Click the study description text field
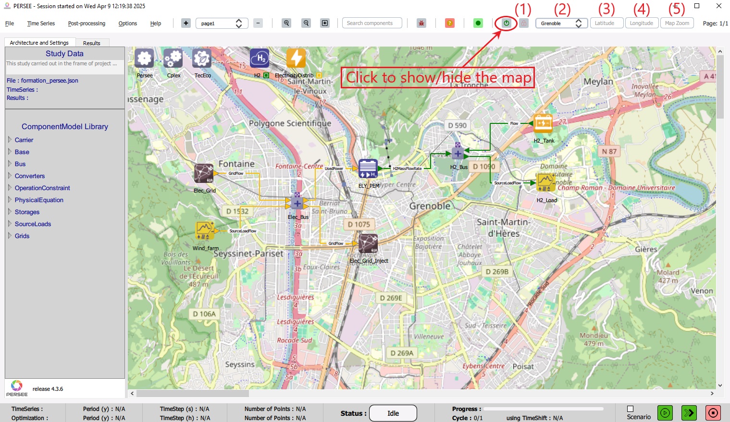Viewport: 730px width, 422px height. (64, 67)
